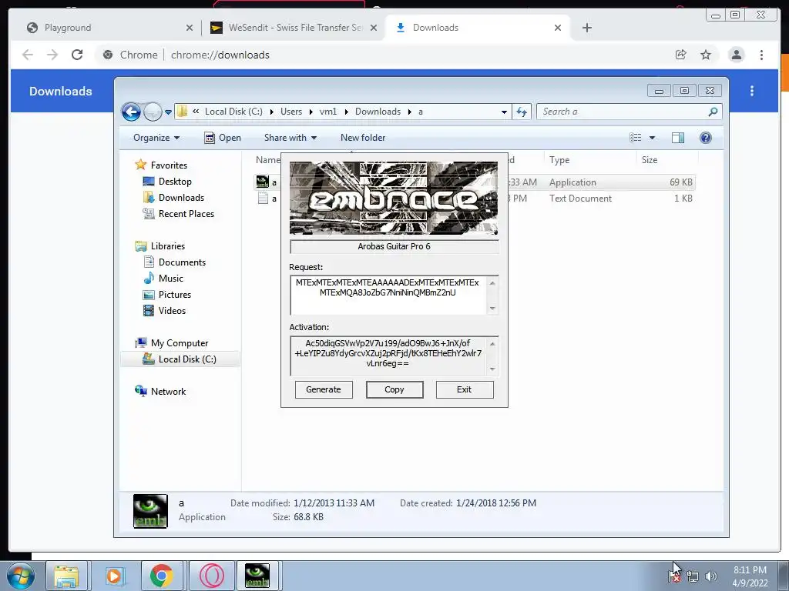Screen dimensions: 789x591
Task: Refresh the Explorer folder view
Action: (x=522, y=112)
